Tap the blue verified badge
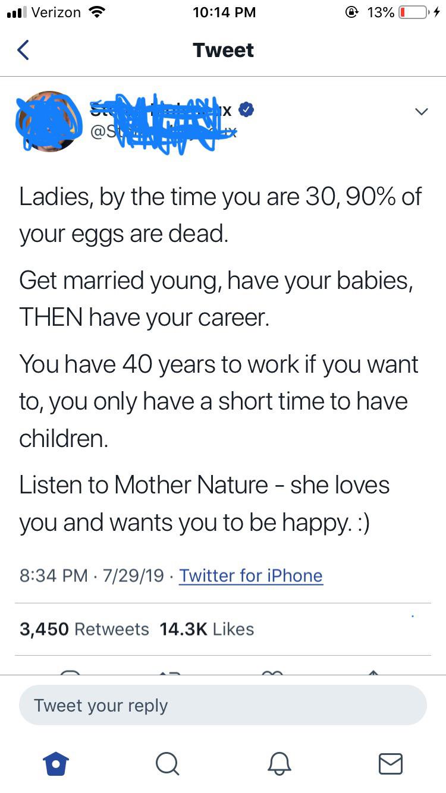The image size is (446, 793). click(247, 109)
